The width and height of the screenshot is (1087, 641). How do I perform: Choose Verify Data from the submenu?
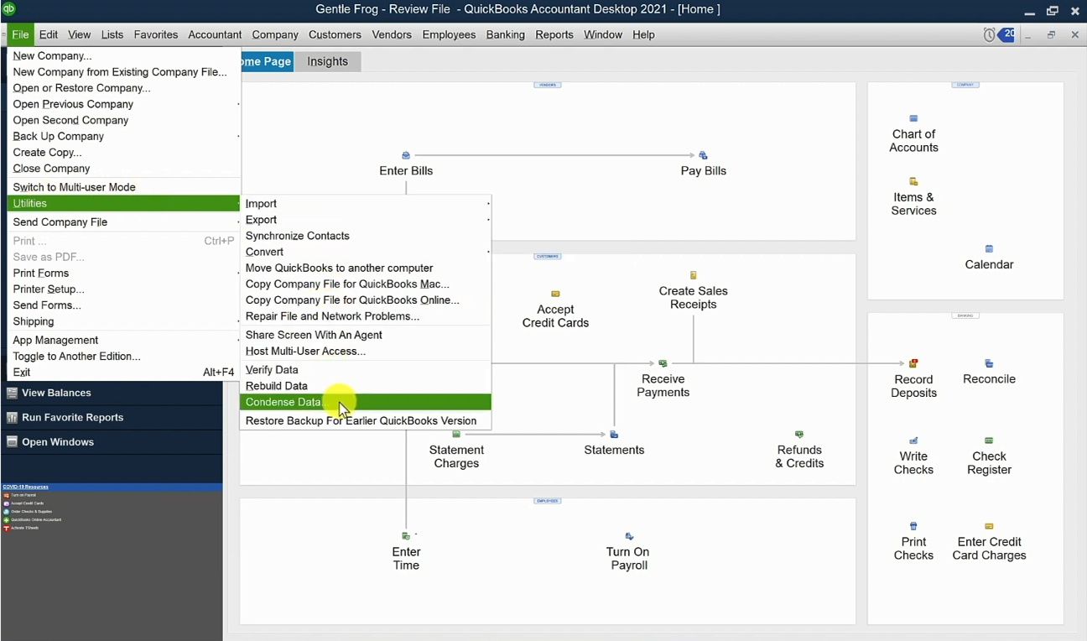tap(367, 370)
